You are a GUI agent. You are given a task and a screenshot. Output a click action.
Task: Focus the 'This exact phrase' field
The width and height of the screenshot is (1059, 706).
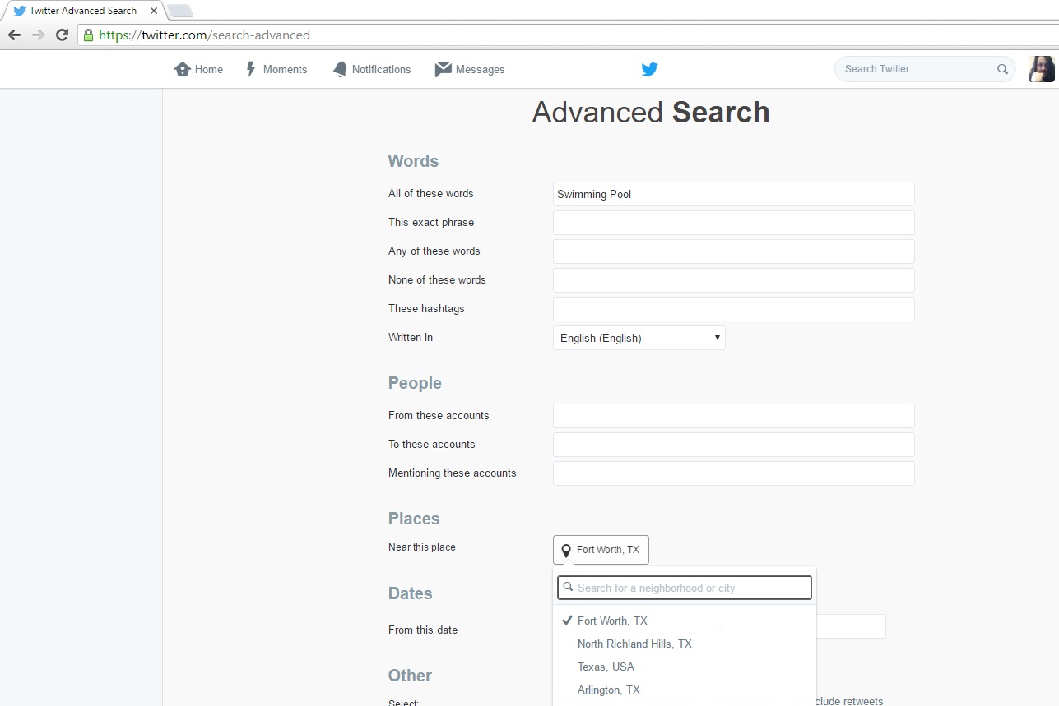pos(733,223)
